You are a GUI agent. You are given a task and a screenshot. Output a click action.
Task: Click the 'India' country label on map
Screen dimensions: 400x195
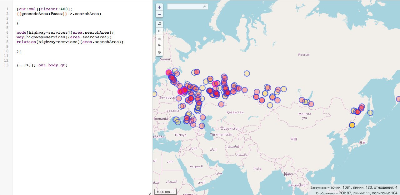(x=257, y=169)
